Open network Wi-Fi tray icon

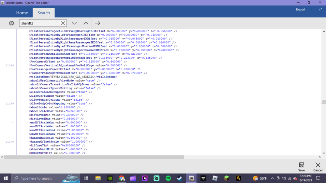point(289,178)
